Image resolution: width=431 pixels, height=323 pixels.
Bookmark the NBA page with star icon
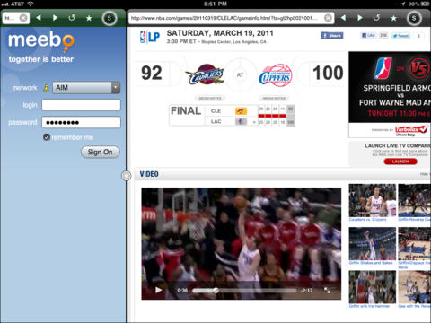393,18
